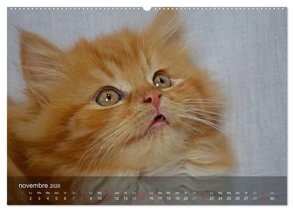This screenshot has width=294, height=212.
Task: Click the "Jeu" label above date 5
Action: coord(57,193)
